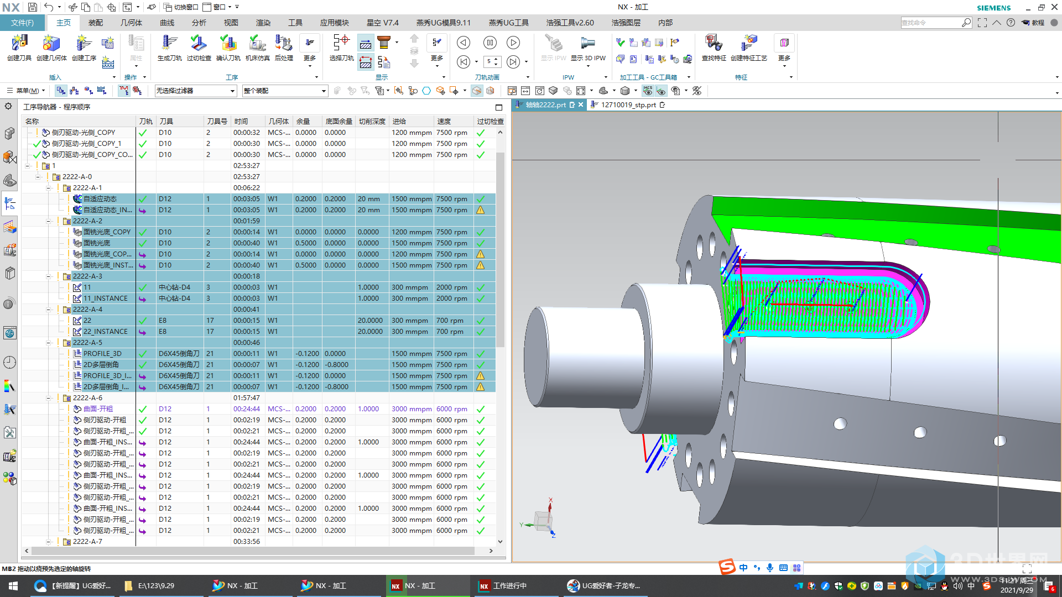This screenshot has height=597, width=1062.
Task: Play tool path animation backward
Action: (x=464, y=43)
